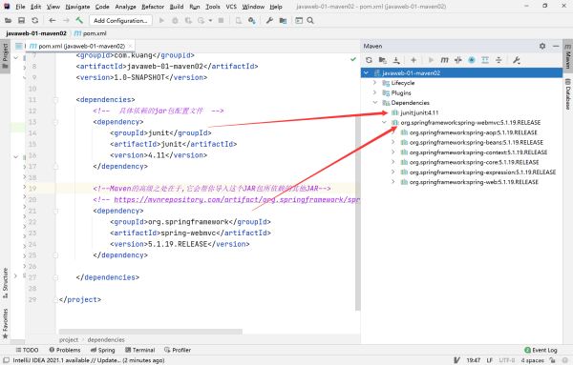
Task: Toggle Offline Mode in Maven toolbar
Action: tap(457, 60)
